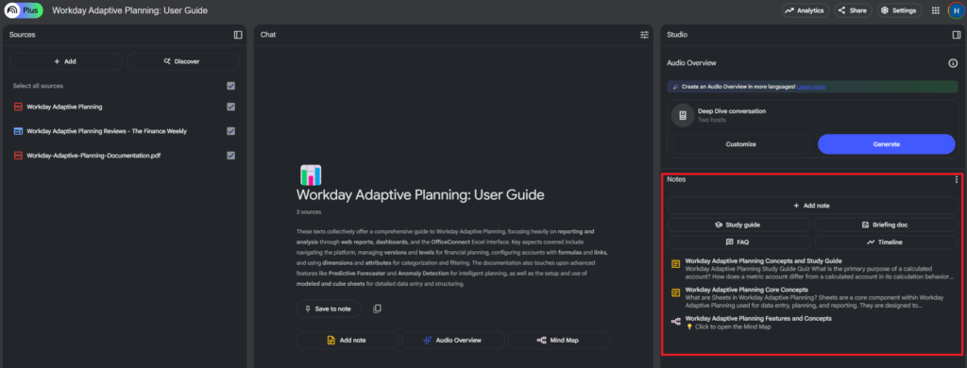Viewport: 967px width, 368px height.
Task: Open the user account avatar
Action: click(x=956, y=10)
